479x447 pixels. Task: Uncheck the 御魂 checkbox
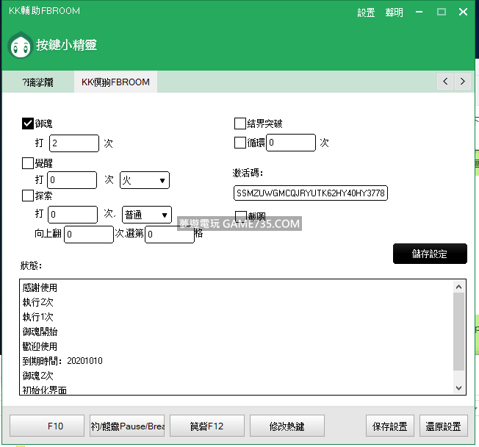pyautogui.click(x=28, y=124)
